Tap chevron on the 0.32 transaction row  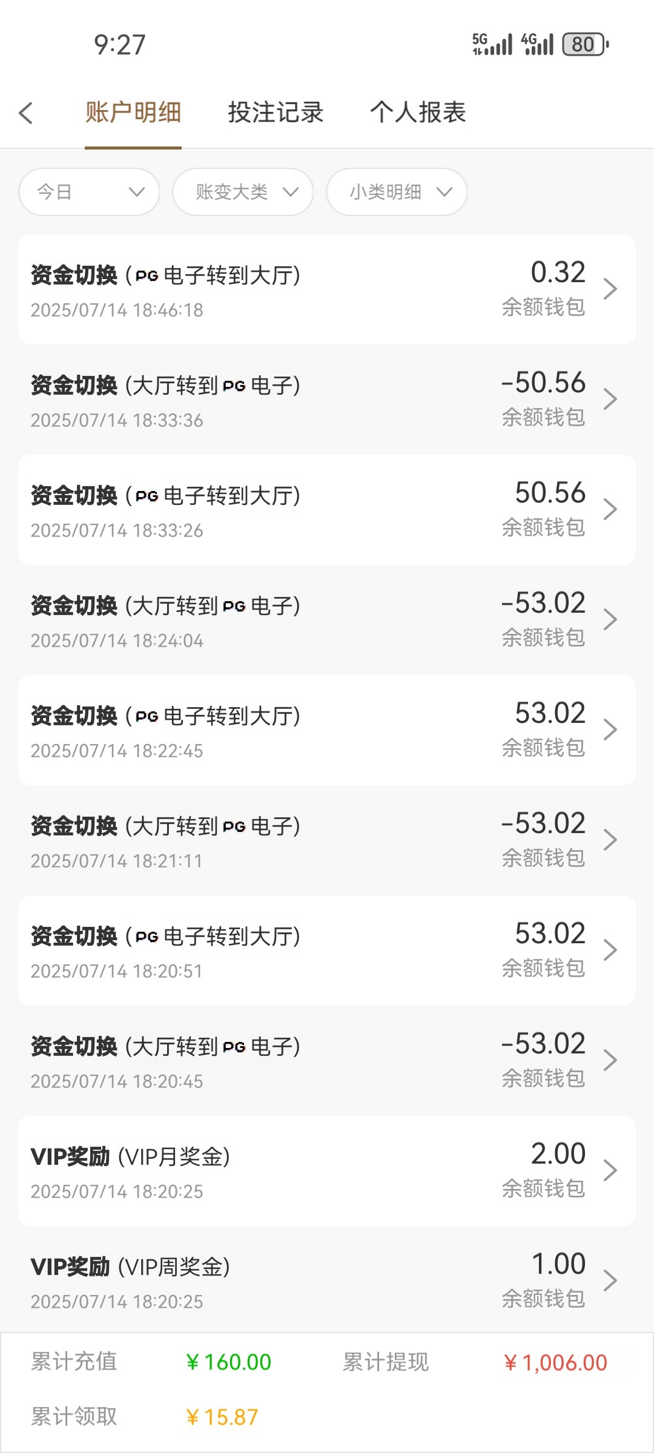pos(610,289)
